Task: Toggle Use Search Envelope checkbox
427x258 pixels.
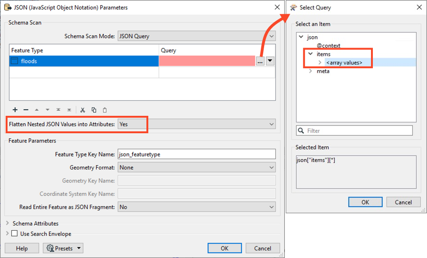Action: pyautogui.click(x=15, y=234)
